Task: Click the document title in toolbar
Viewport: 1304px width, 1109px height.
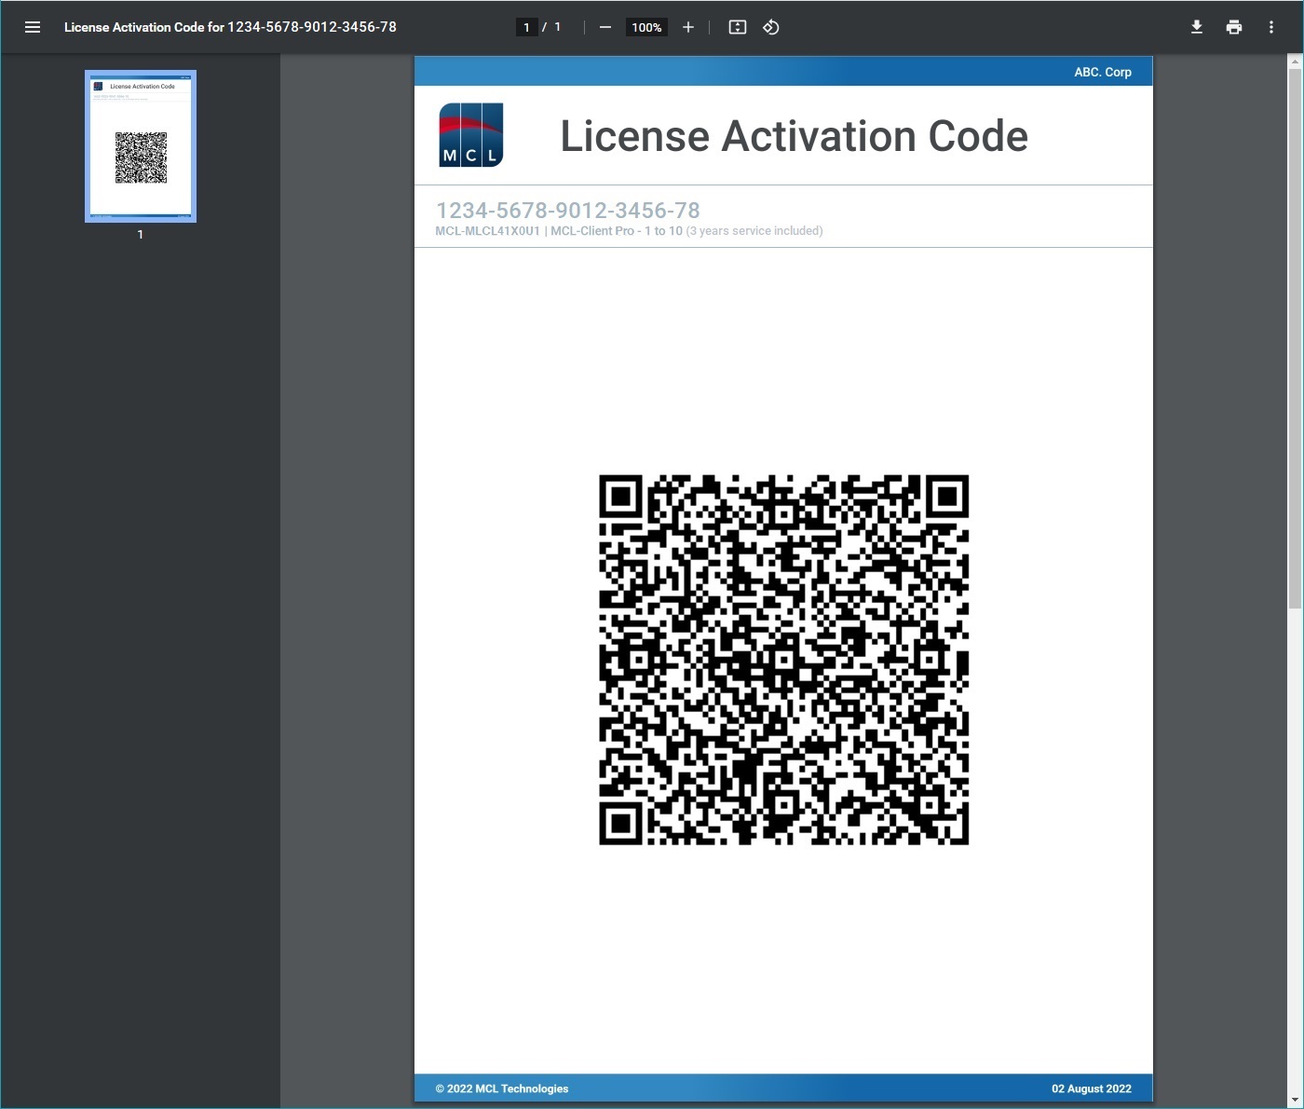Action: pos(230,27)
